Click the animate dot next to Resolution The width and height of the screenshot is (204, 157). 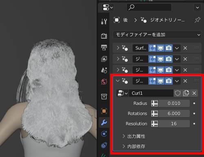click(194, 124)
